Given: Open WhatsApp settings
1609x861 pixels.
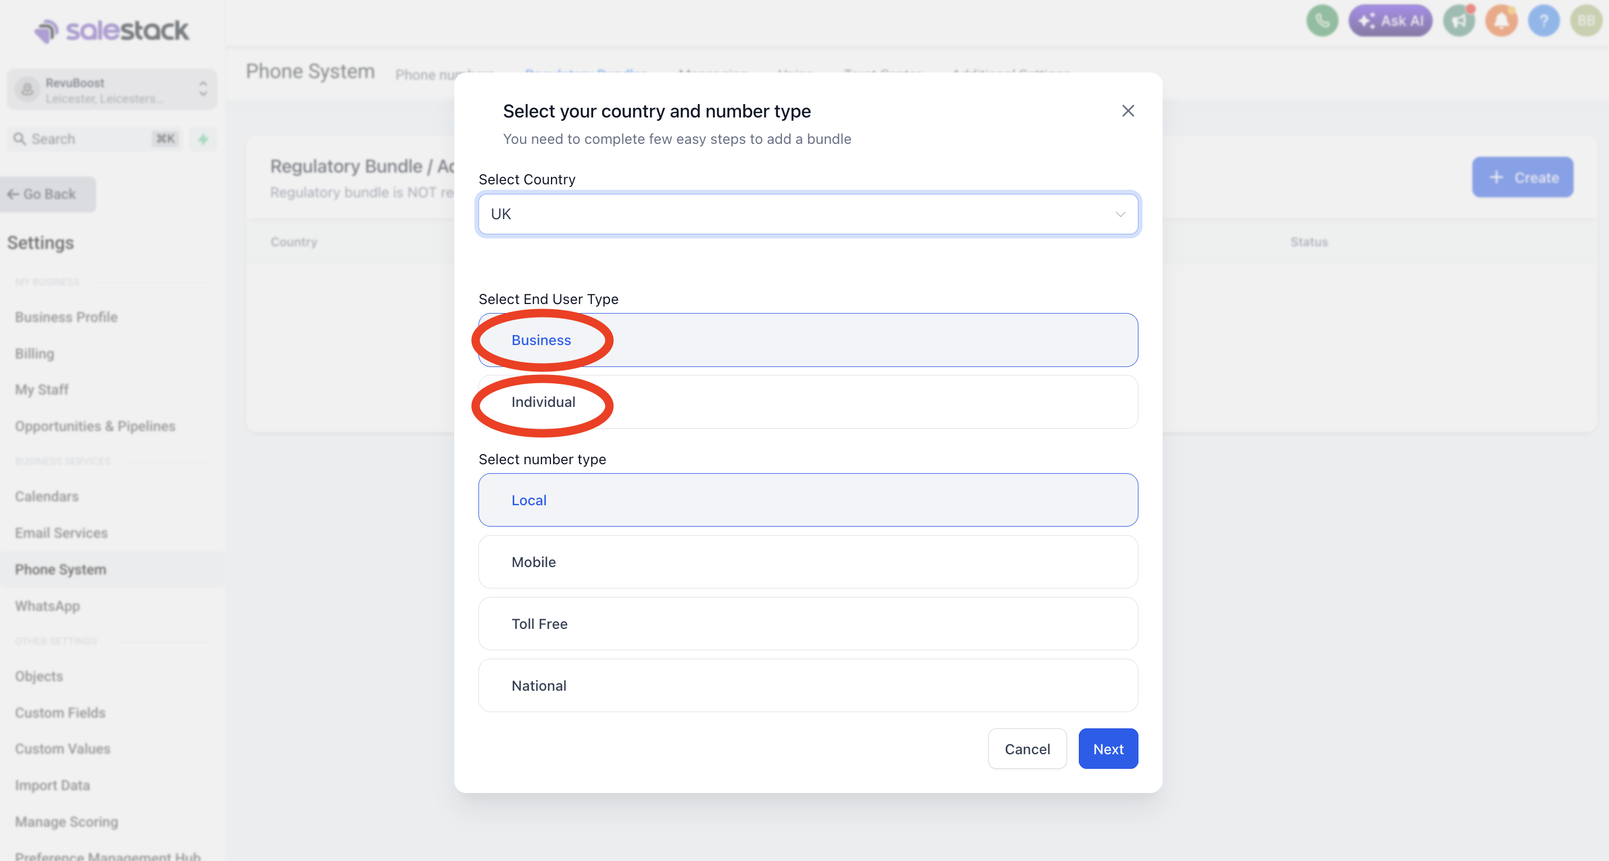Looking at the screenshot, I should click(47, 606).
